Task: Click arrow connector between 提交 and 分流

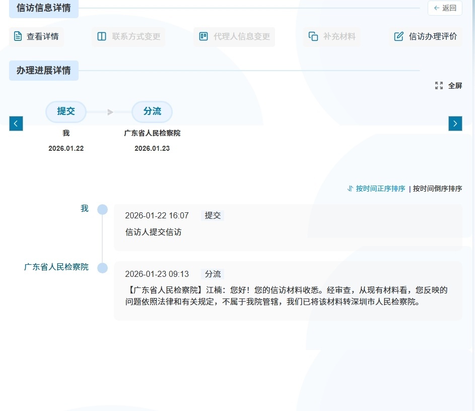Action: [109, 112]
